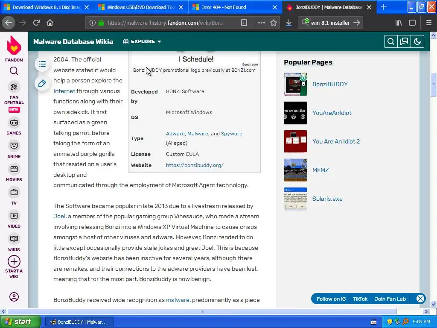Click the malware link in last paragraph
Screen dimensions: 437x328
[x=178, y=300]
